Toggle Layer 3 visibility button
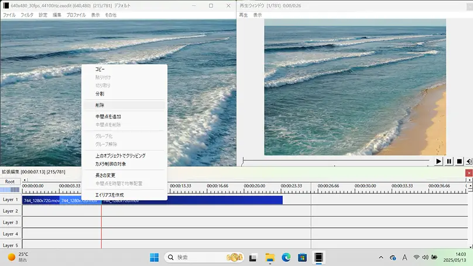This screenshot has width=473, height=266. tap(11, 223)
